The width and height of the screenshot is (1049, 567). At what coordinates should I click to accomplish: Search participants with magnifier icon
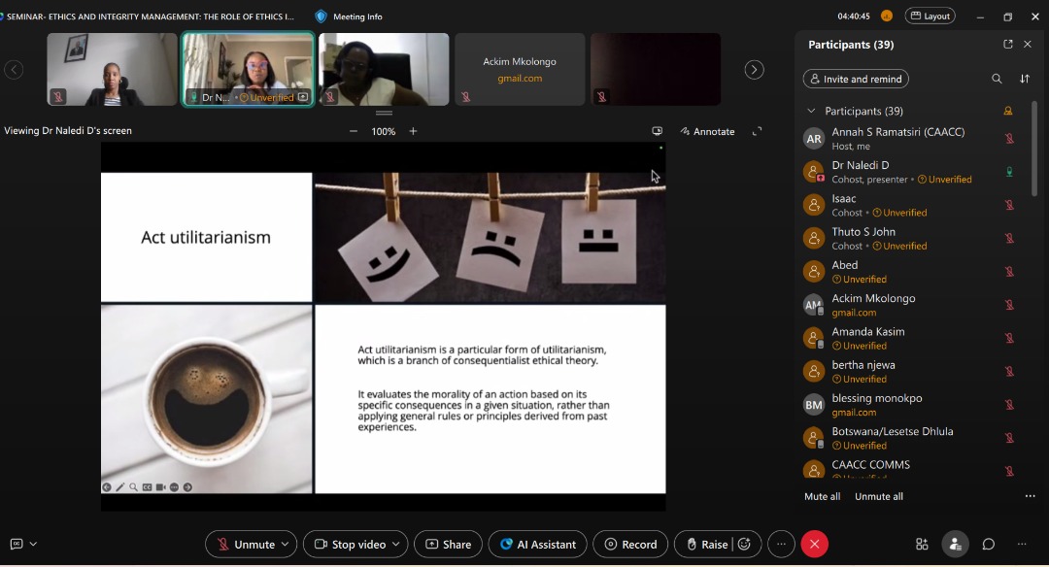997,79
